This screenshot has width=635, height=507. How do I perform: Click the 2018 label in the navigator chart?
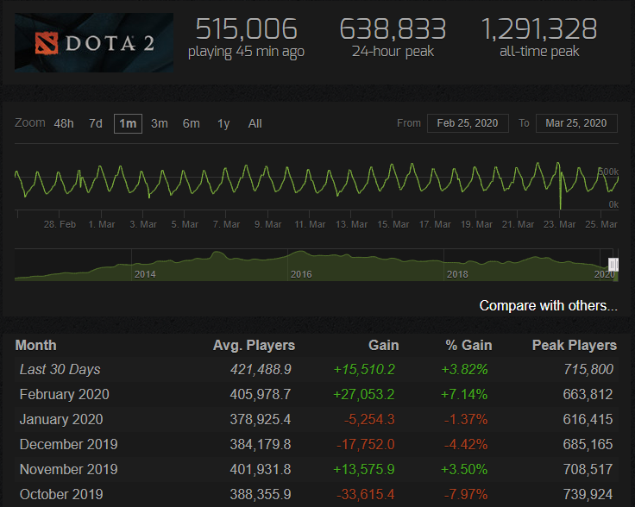[457, 274]
